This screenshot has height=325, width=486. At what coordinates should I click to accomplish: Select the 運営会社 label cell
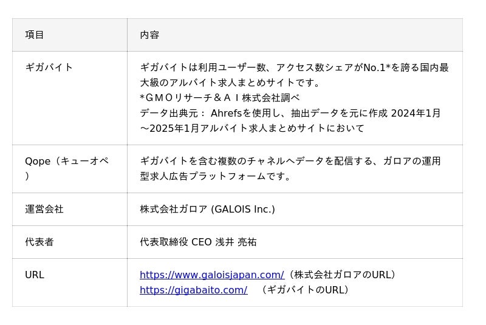click(x=44, y=209)
